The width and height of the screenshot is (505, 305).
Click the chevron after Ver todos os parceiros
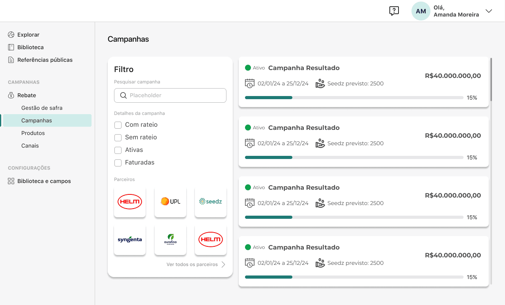tap(223, 264)
